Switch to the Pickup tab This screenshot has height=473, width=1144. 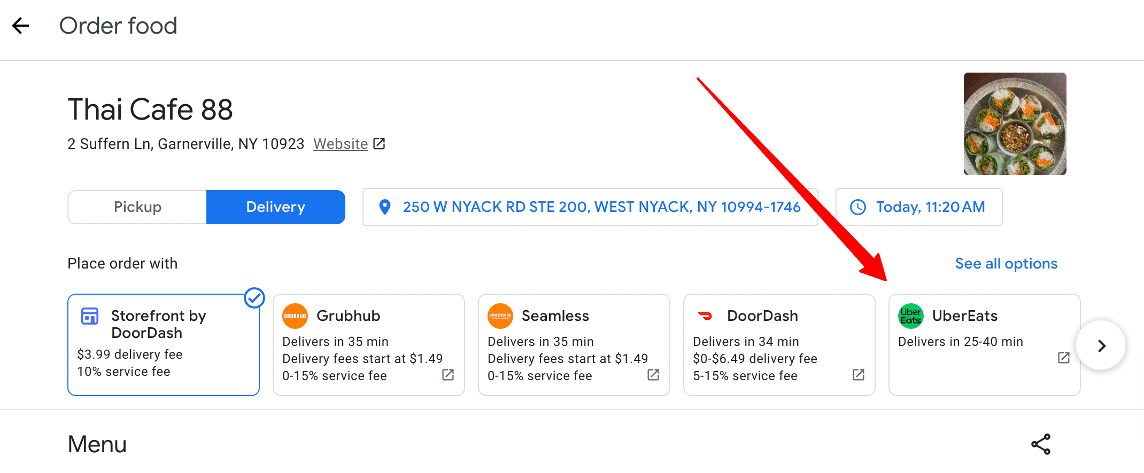(x=137, y=207)
